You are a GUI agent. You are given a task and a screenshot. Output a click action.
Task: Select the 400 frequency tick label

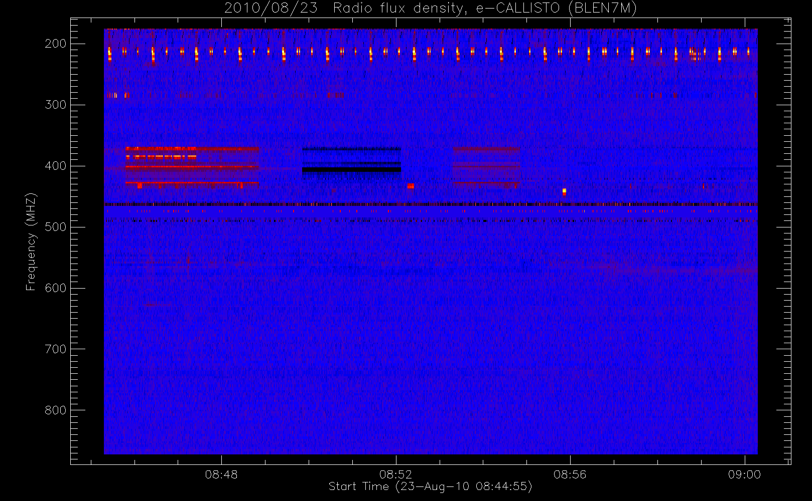(x=56, y=166)
